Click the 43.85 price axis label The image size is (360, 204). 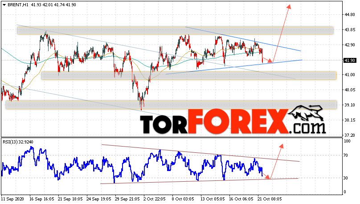click(349, 30)
